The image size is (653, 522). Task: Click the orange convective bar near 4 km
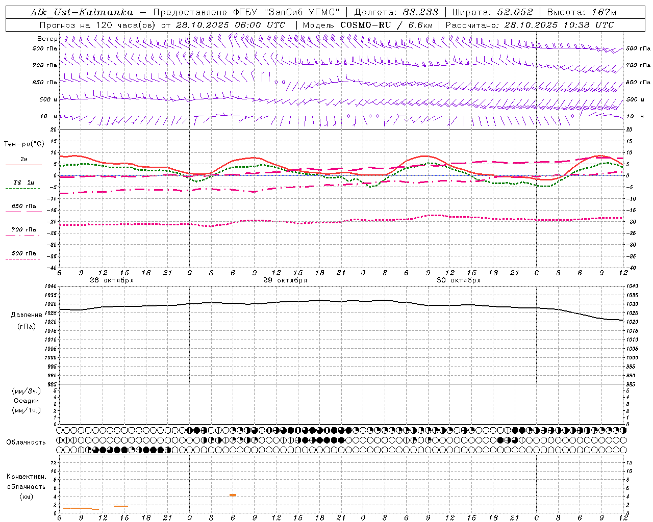233,495
